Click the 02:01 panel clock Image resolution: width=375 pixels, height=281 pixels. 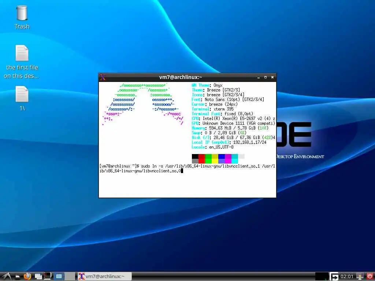346,277
